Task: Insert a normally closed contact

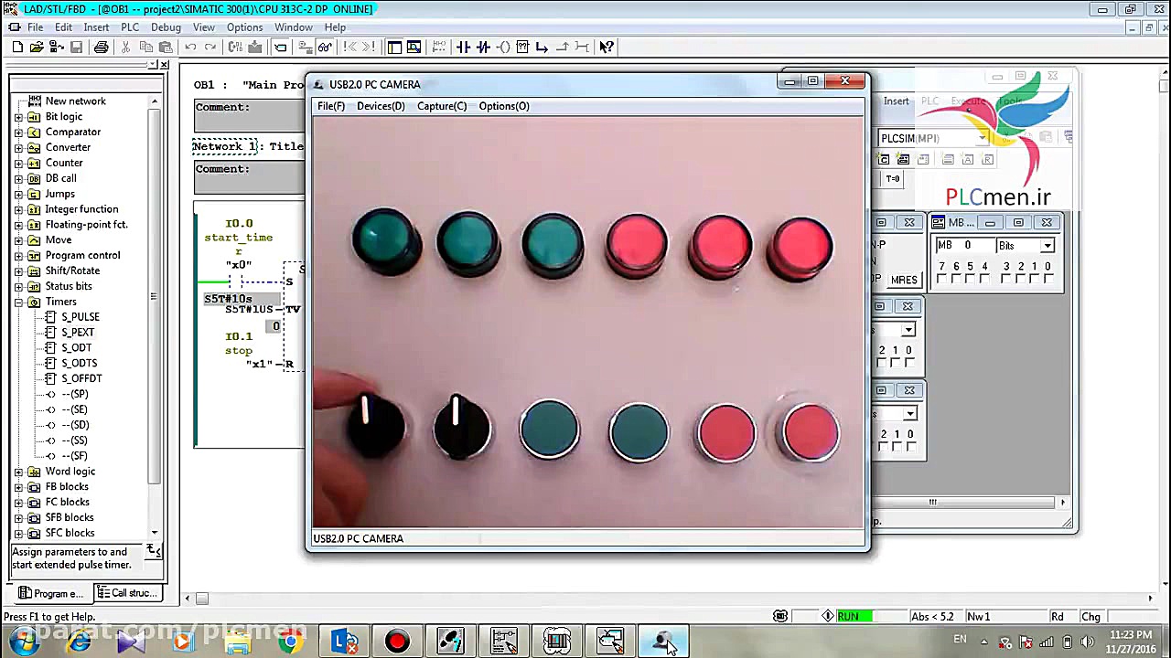Action: (x=483, y=48)
